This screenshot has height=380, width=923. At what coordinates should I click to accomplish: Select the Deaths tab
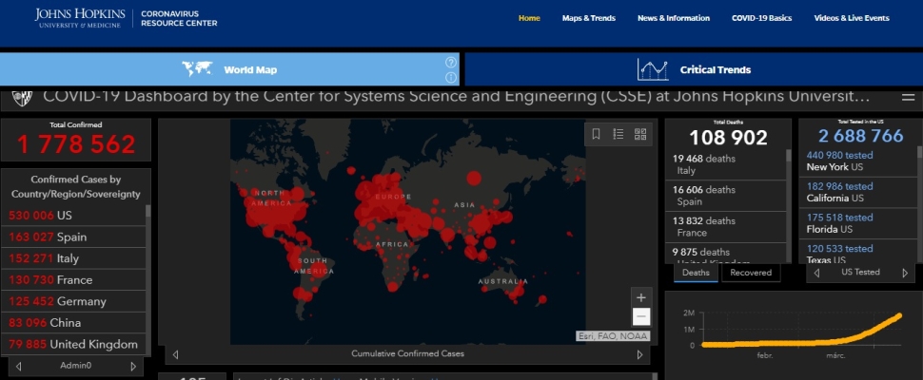coord(696,273)
